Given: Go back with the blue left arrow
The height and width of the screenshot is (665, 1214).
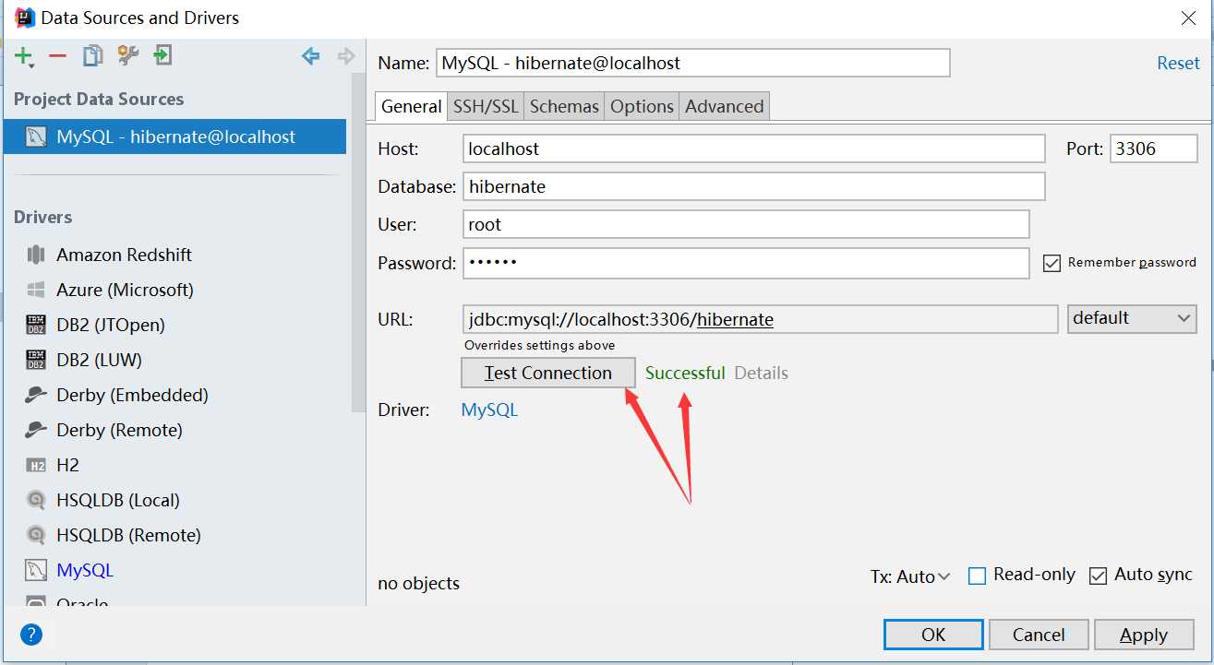Looking at the screenshot, I should pyautogui.click(x=311, y=56).
